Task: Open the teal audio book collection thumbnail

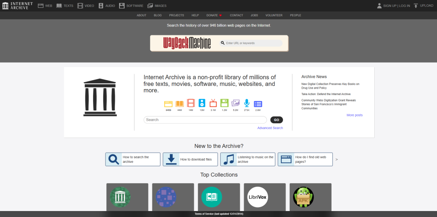Action: coord(212,197)
